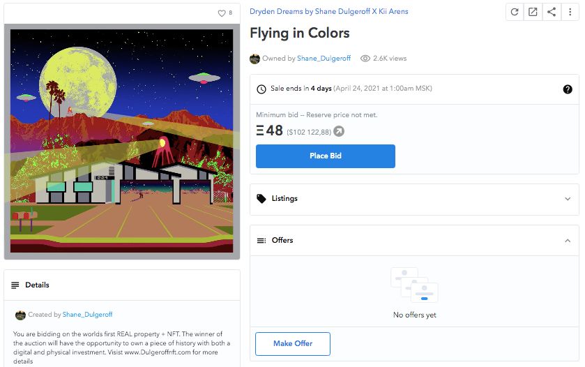Click the refresh metadata icon
Image resolution: width=585 pixels, height=367 pixels.
[x=515, y=12]
